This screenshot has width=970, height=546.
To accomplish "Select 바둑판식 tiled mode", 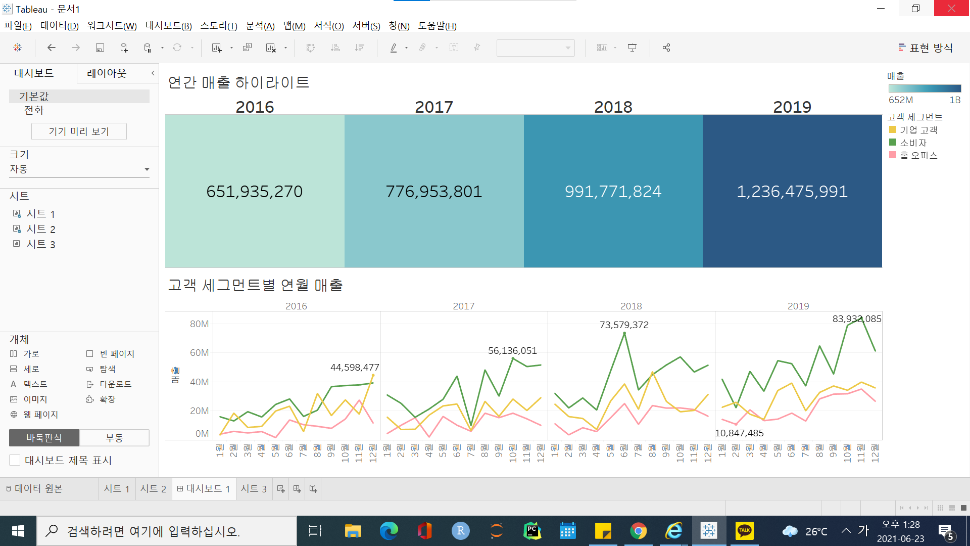I will pos(44,438).
